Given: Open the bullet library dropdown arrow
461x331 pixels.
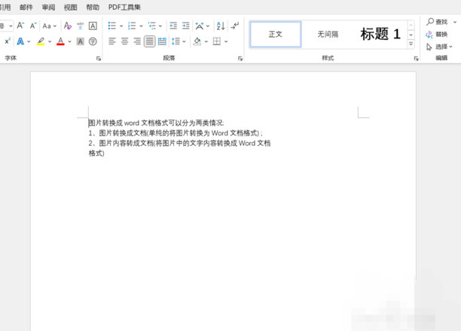Looking at the screenshot, I should coord(121,26).
